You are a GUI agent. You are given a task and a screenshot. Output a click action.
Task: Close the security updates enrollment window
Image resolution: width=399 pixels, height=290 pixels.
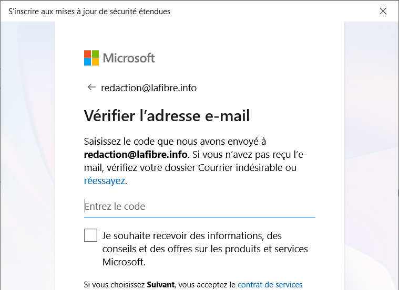[384, 11]
